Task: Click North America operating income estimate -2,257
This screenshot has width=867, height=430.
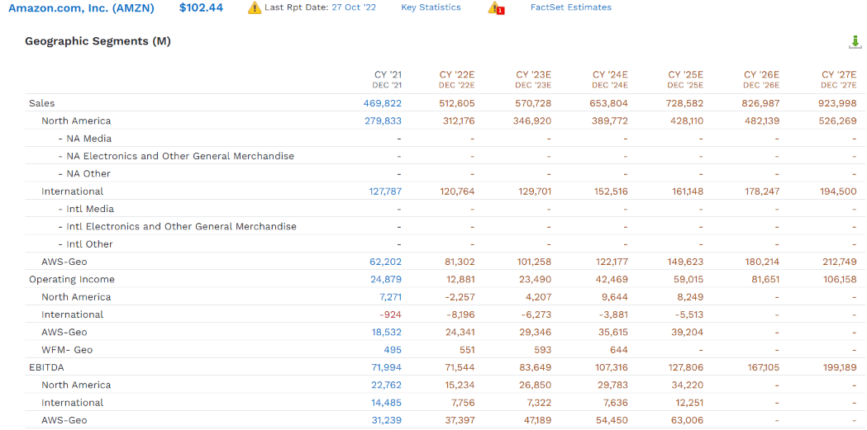Action: click(x=460, y=297)
